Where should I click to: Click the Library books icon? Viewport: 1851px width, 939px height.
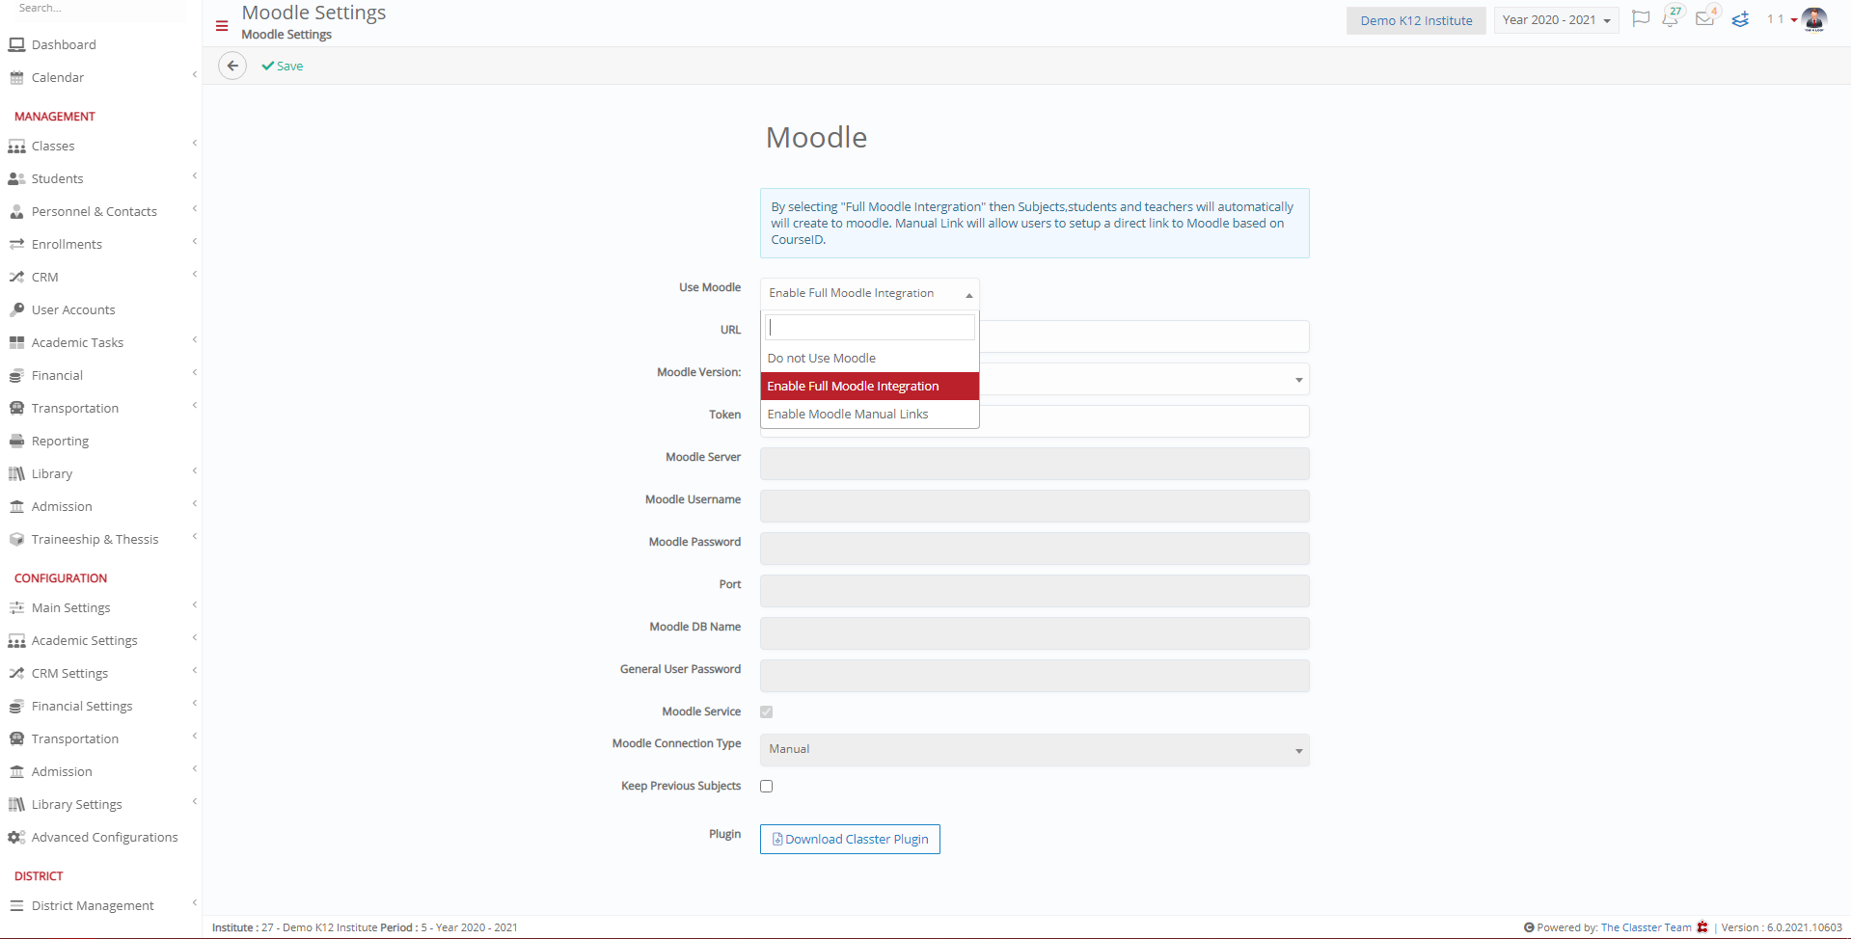click(x=16, y=474)
